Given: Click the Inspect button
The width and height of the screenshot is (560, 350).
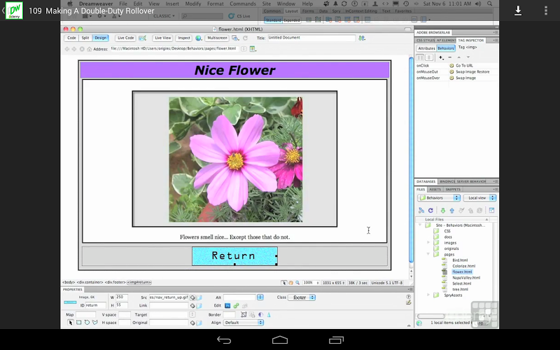Looking at the screenshot, I should click(184, 38).
